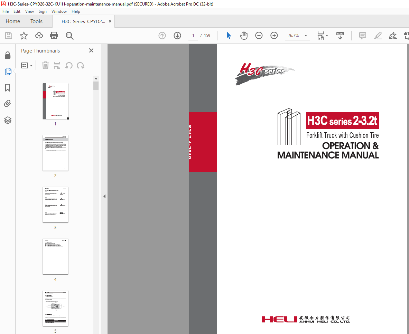Open the View menu
409x334 pixels.
pyautogui.click(x=29, y=11)
